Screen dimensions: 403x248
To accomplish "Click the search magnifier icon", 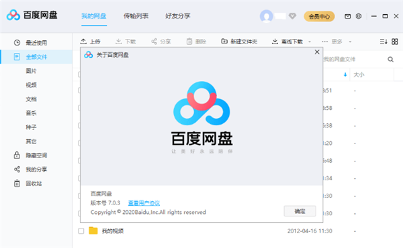I will tap(390, 60).
